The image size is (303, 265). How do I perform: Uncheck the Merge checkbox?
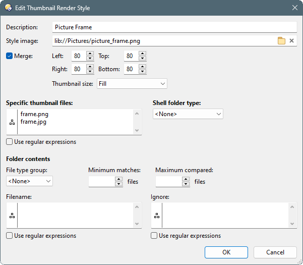tap(9, 56)
